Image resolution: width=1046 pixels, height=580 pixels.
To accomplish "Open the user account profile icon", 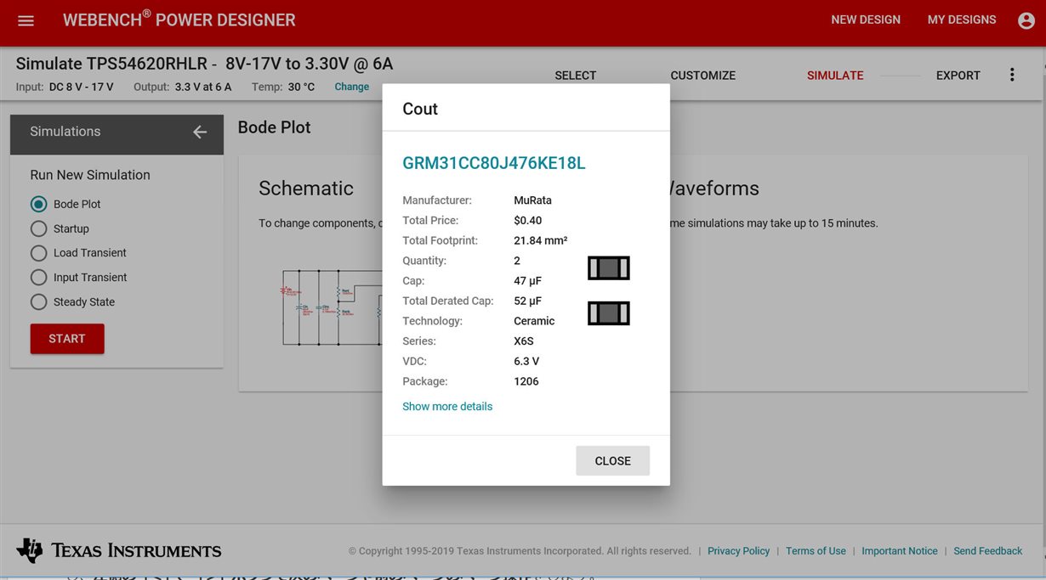I will click(x=1026, y=20).
